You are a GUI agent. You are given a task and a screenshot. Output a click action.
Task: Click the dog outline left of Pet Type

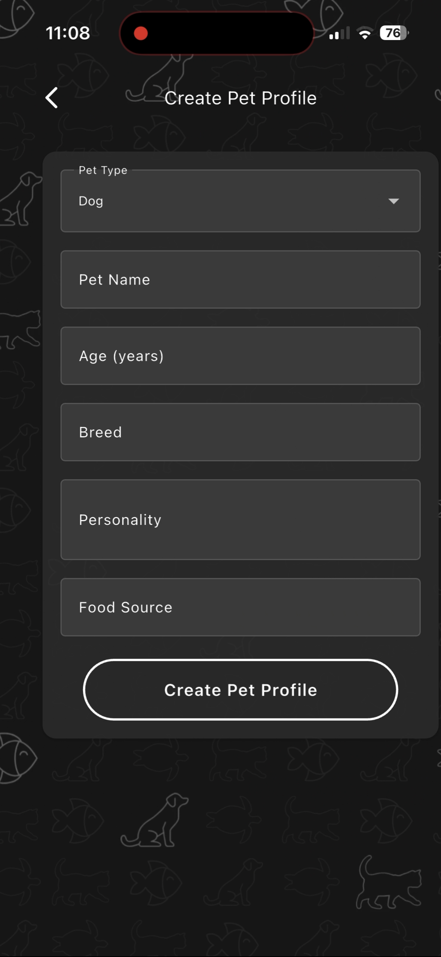(22, 198)
